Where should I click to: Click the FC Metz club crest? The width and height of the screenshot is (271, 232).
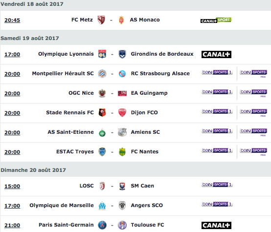101,20
